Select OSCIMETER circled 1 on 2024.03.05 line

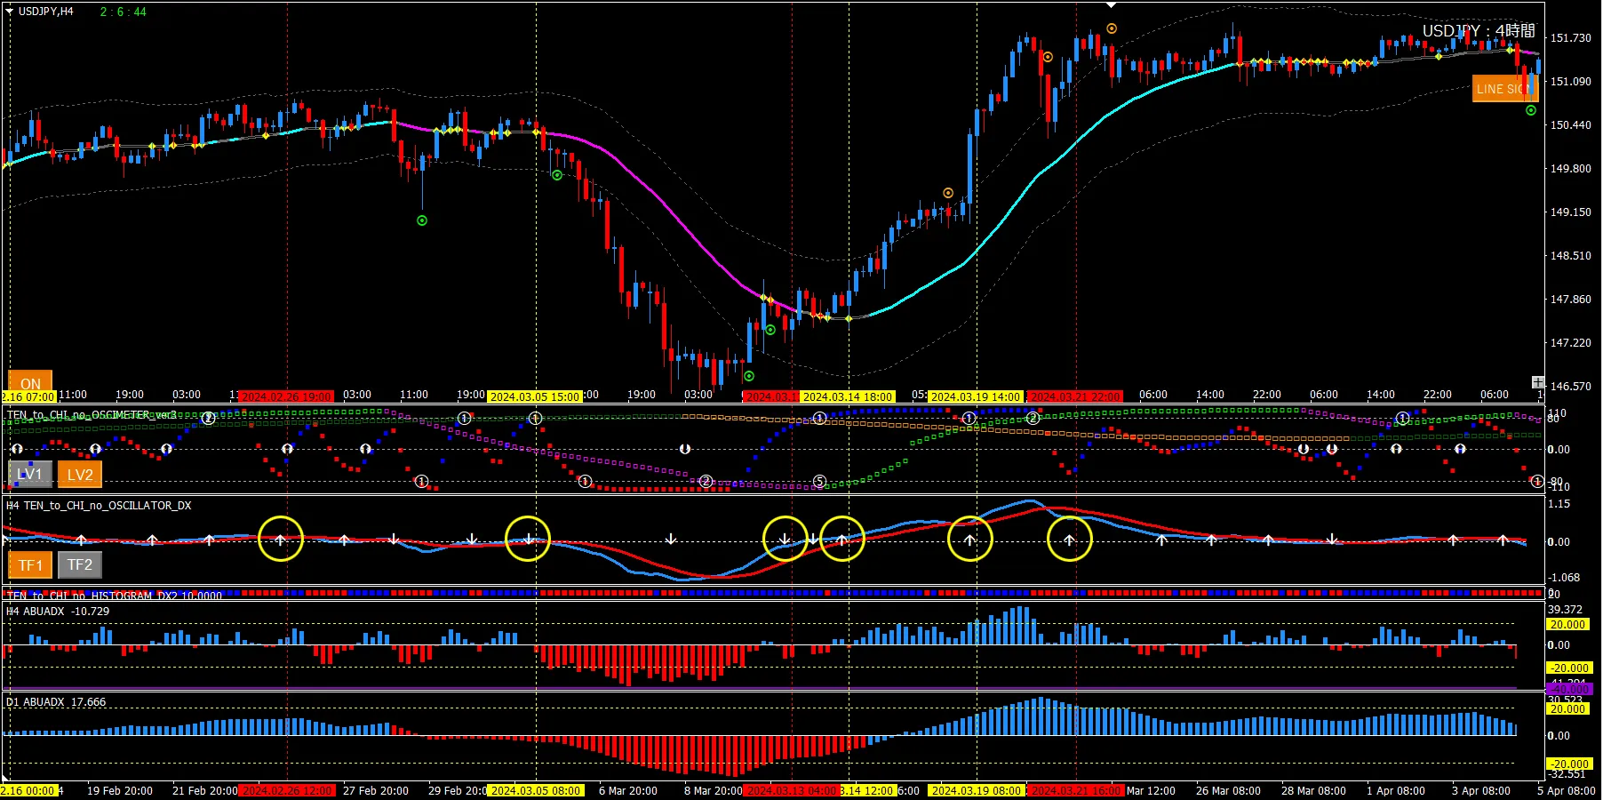pos(535,418)
